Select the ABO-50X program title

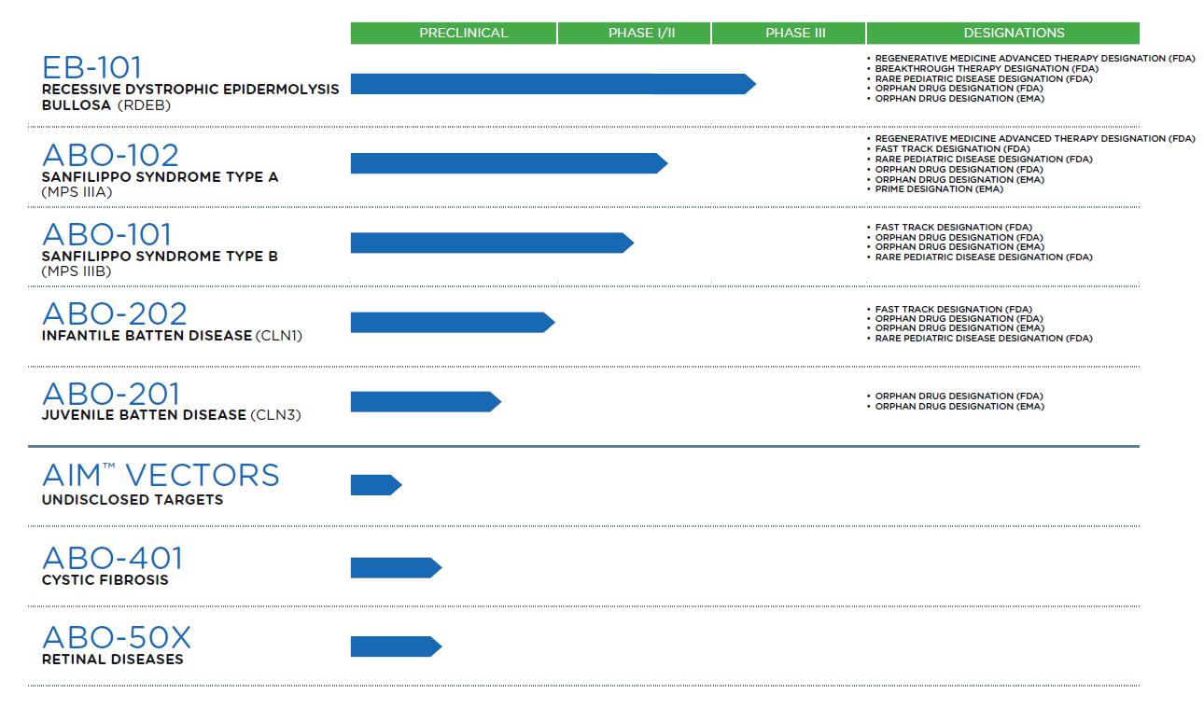[117, 637]
